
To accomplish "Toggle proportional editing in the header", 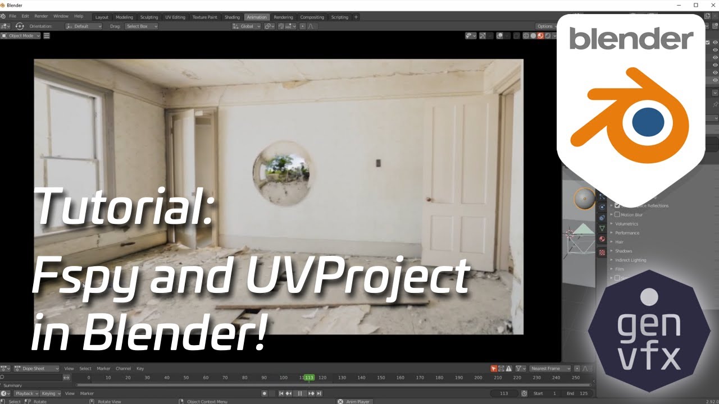I will [x=302, y=26].
